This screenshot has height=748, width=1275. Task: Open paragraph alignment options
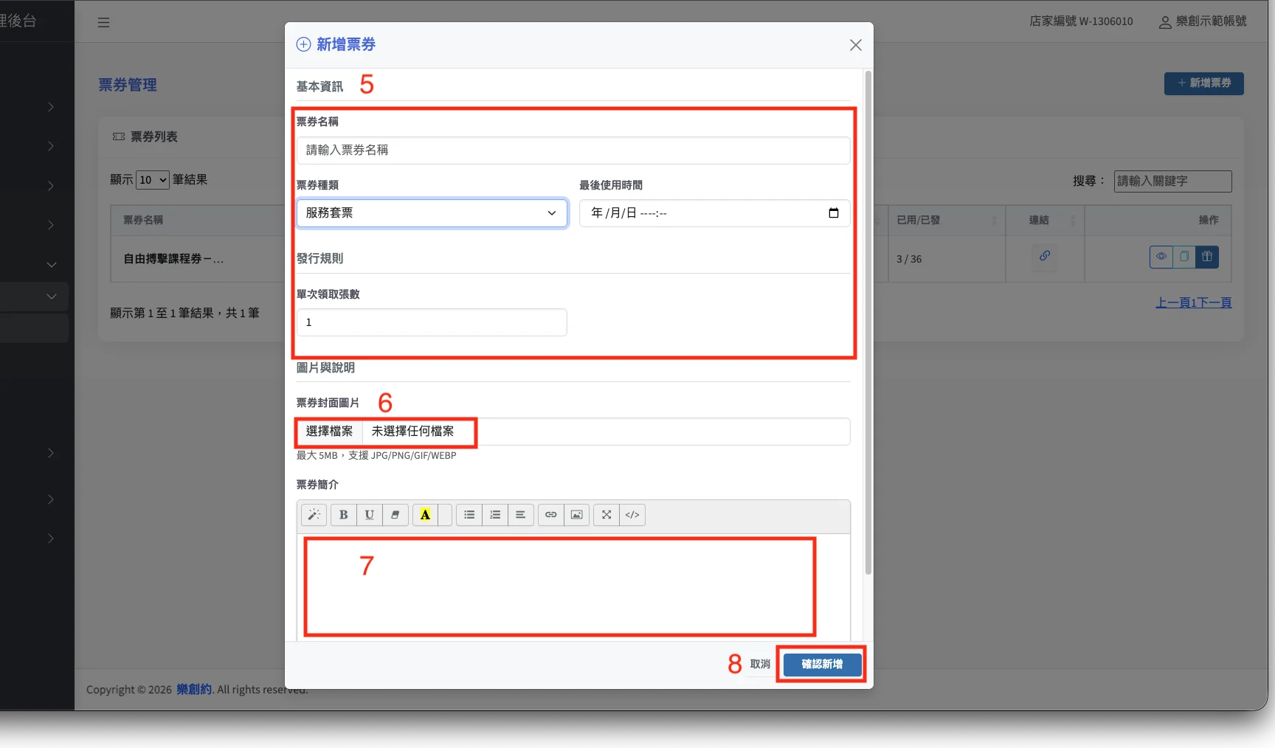point(521,515)
